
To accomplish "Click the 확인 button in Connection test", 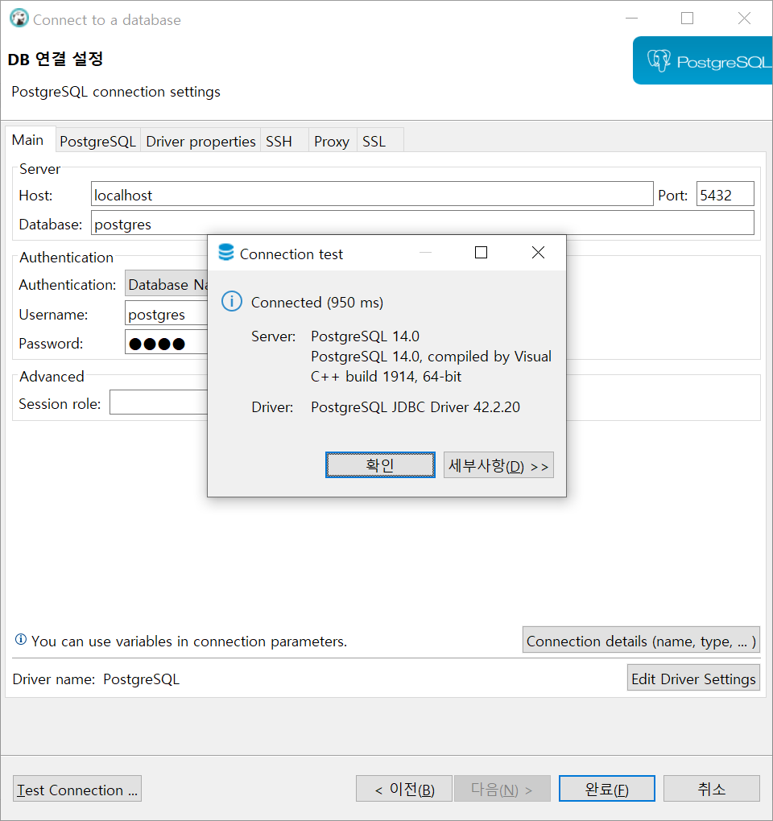I will click(x=380, y=465).
